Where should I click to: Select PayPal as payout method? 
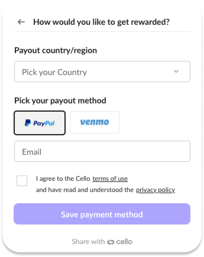point(40,123)
